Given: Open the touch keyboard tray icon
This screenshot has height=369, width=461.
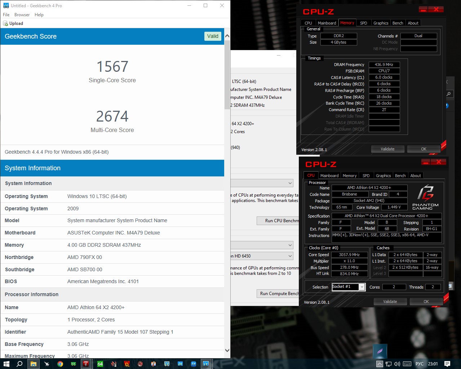Looking at the screenshot, I should pos(407,364).
